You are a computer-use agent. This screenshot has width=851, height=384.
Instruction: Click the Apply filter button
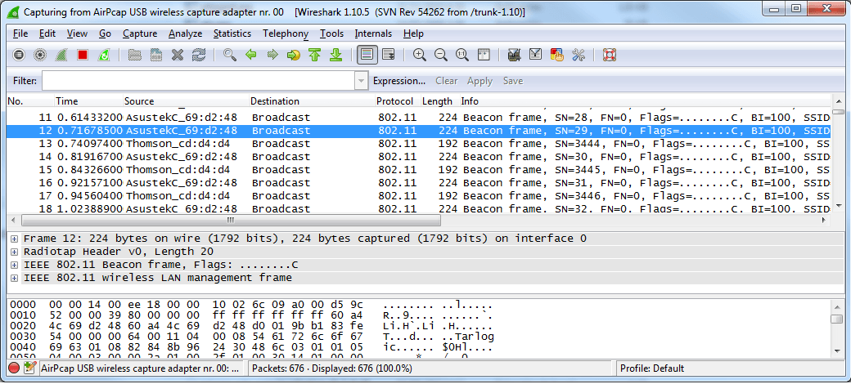point(480,81)
